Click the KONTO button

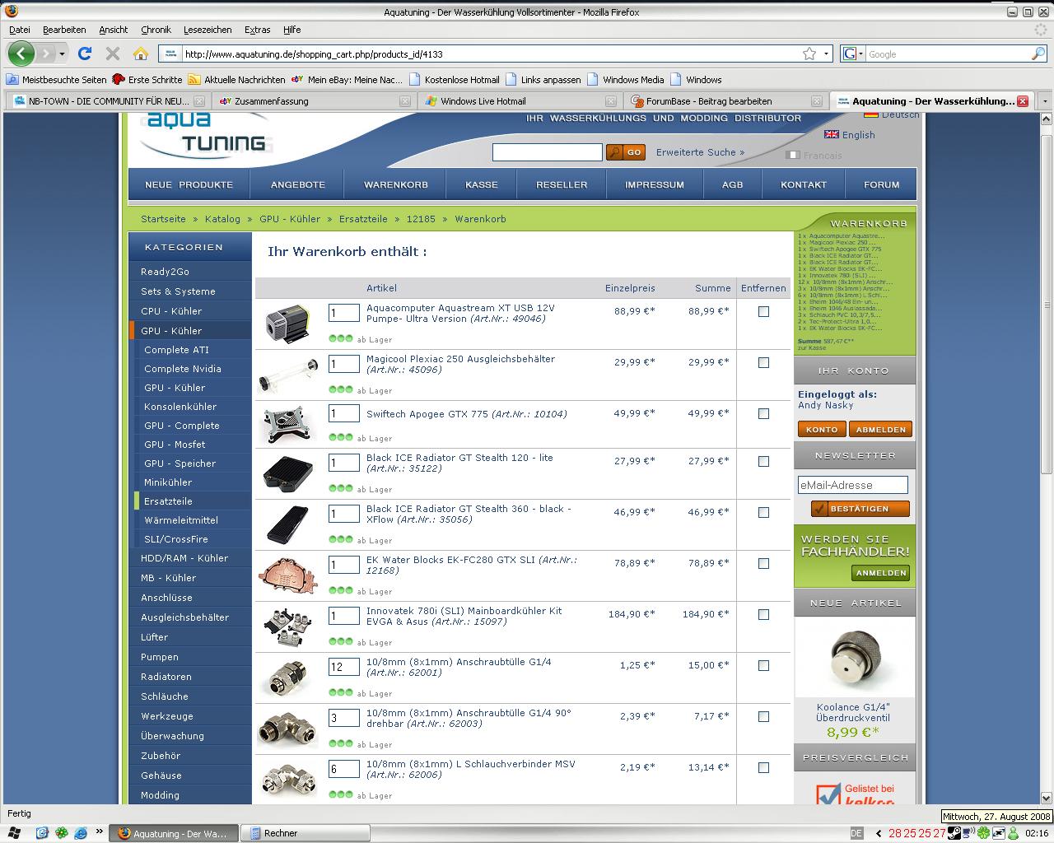click(x=822, y=429)
